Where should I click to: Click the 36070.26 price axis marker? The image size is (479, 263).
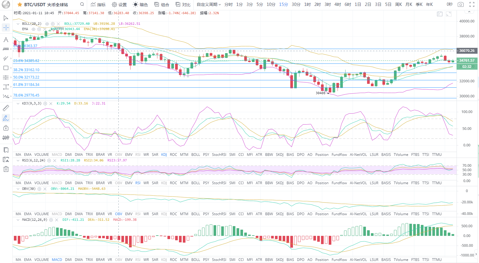coord(467,51)
